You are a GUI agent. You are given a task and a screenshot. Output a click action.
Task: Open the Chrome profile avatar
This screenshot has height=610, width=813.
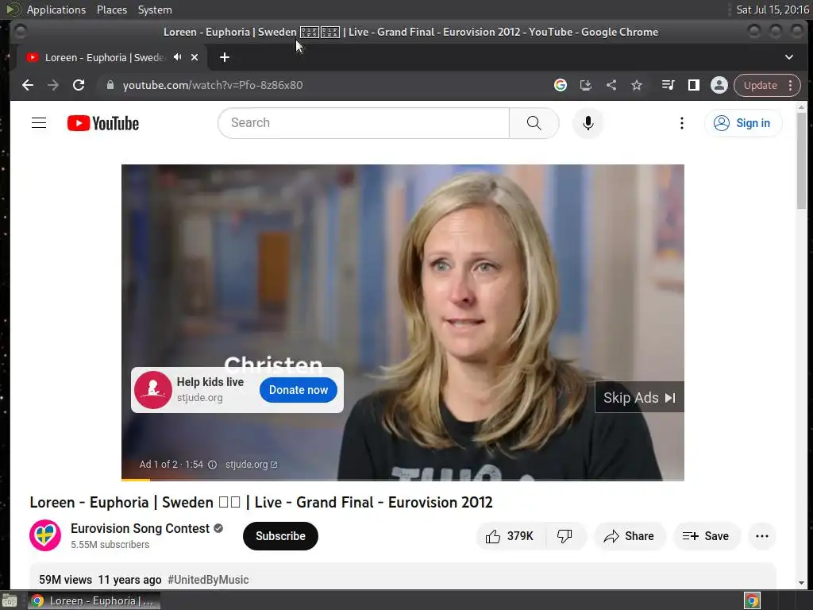coord(719,85)
